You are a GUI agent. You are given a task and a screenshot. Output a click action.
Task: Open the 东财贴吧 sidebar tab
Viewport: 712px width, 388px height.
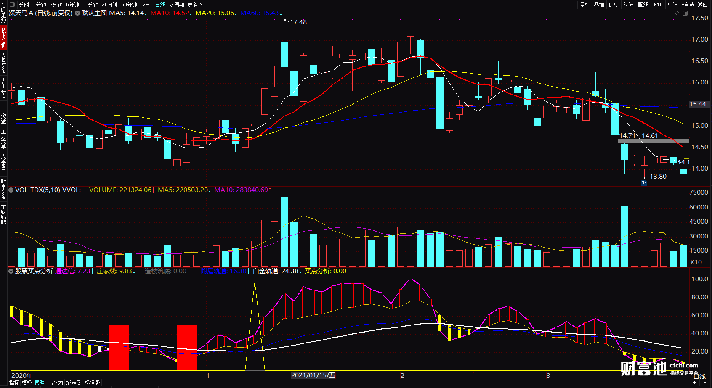4,214
